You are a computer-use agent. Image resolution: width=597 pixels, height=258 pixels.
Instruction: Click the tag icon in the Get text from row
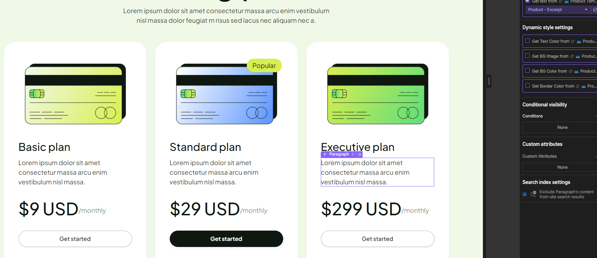point(560,1)
